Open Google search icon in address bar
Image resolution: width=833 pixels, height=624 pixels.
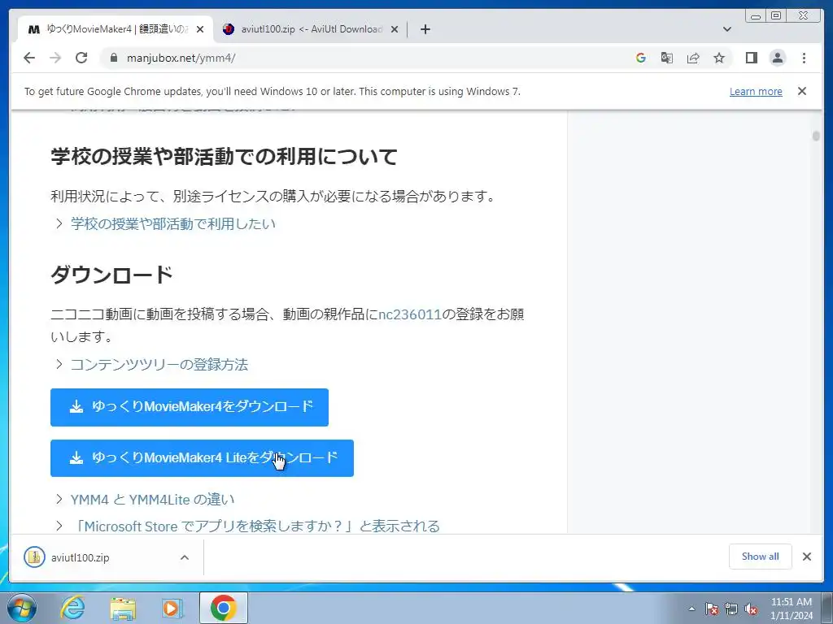[641, 58]
